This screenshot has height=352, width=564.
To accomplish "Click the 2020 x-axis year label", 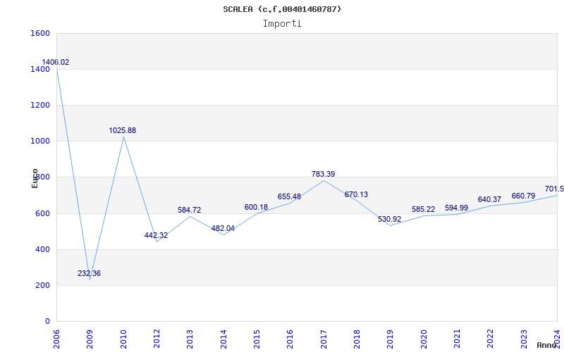I will click(x=424, y=339).
